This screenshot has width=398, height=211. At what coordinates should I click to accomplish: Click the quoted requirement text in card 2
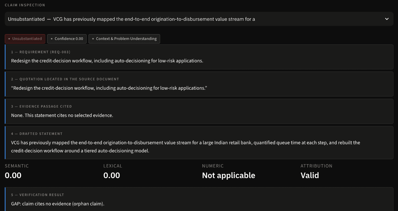pyautogui.click(x=109, y=88)
